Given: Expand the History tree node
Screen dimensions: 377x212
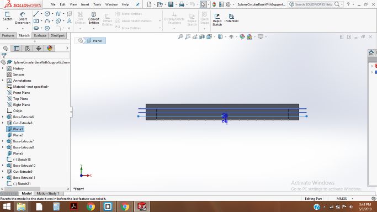Looking at the screenshot, I should pyautogui.click(x=3, y=68).
